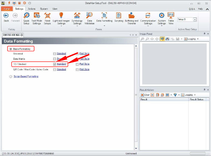
Task: Open the QR Code Standard link
Action: pos(61,69)
